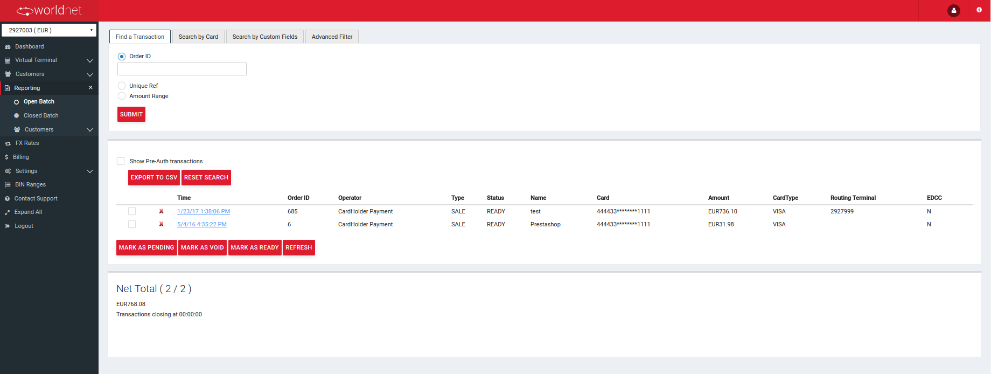The width and height of the screenshot is (991, 374).
Task: Expand top Customers menu chevron
Action: coord(90,74)
